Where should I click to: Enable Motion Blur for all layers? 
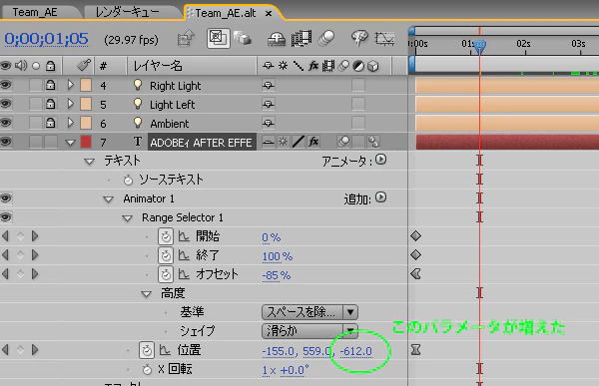[325, 38]
